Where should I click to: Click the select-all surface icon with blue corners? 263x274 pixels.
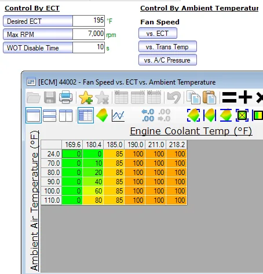193,115
